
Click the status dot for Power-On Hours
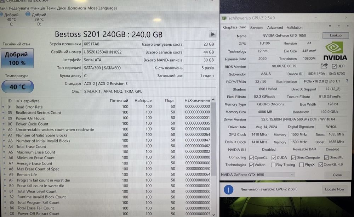point(4,118)
